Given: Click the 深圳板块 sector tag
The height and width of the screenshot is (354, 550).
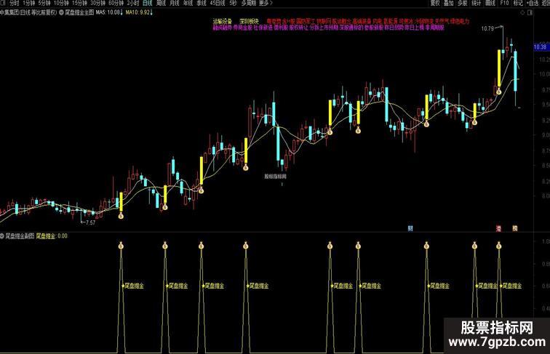Looking at the screenshot, I should [x=249, y=21].
